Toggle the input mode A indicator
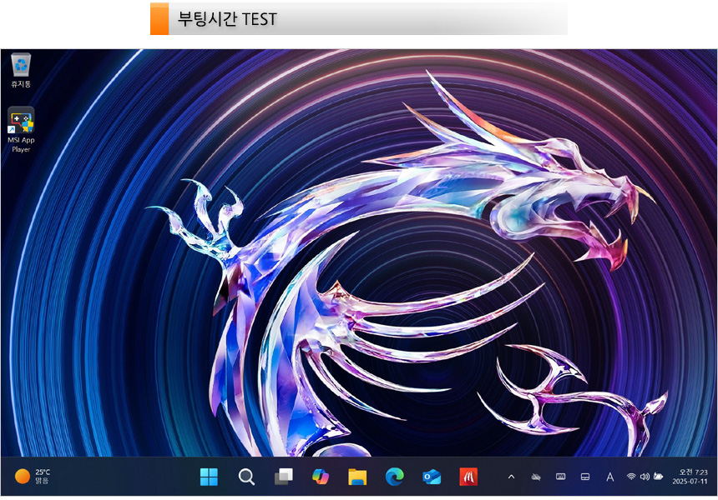The image size is (718, 500). pyautogui.click(x=610, y=477)
